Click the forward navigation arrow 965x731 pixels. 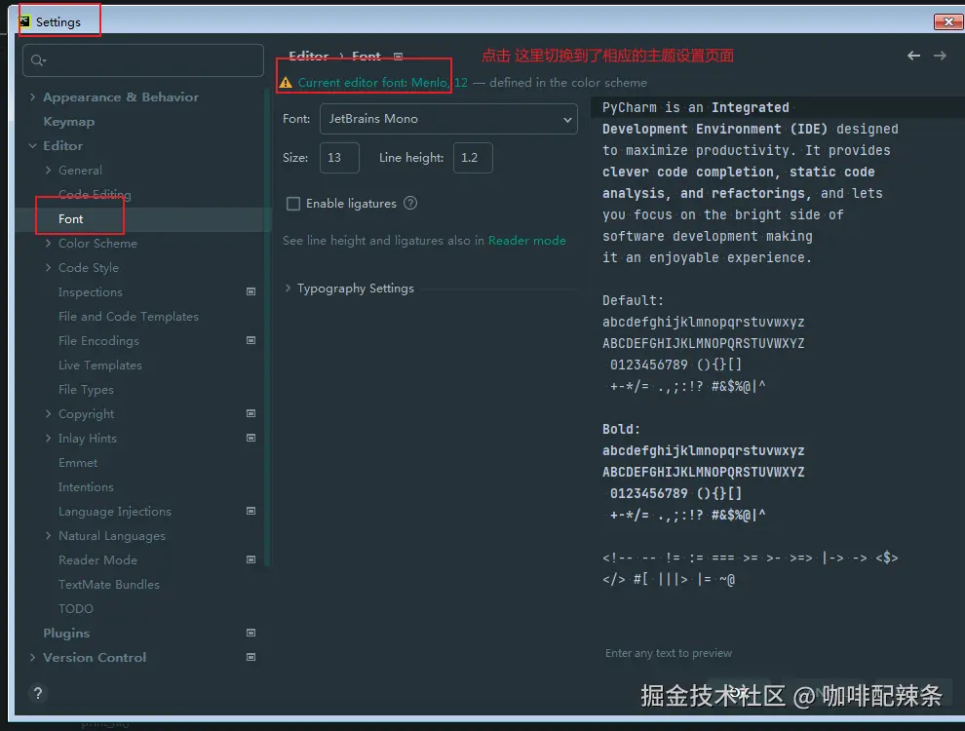(940, 56)
